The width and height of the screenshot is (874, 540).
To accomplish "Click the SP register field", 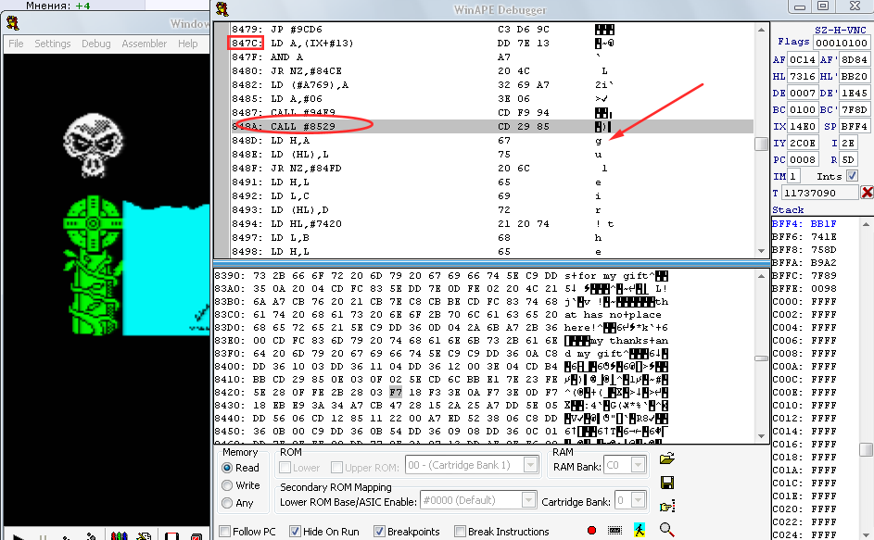I will click(x=854, y=127).
